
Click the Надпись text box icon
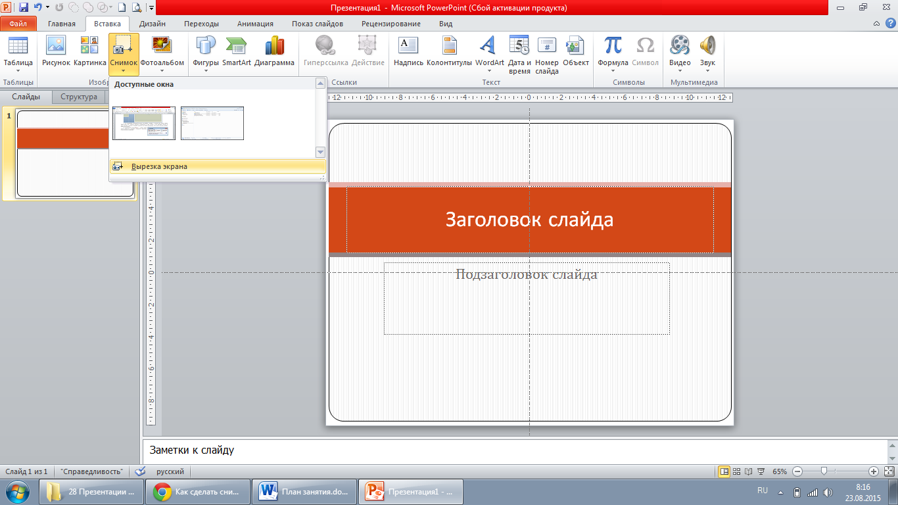tap(408, 46)
